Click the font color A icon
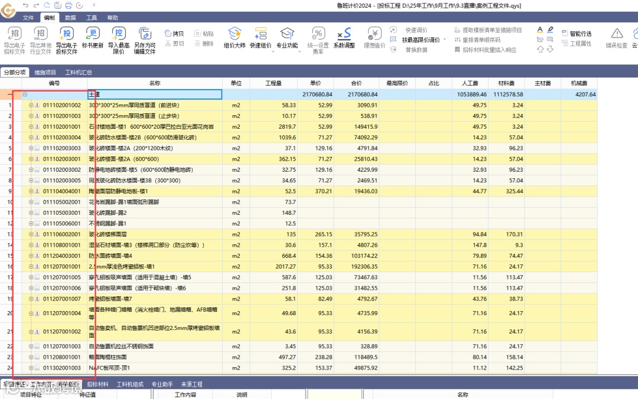Screen dimensions: 638x399 point(540,30)
